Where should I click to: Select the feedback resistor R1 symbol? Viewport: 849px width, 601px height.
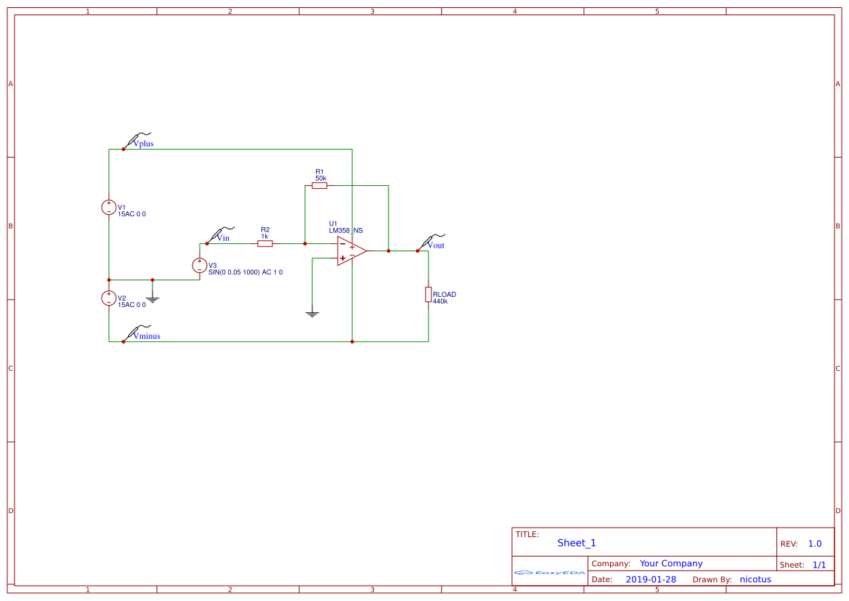pos(319,184)
